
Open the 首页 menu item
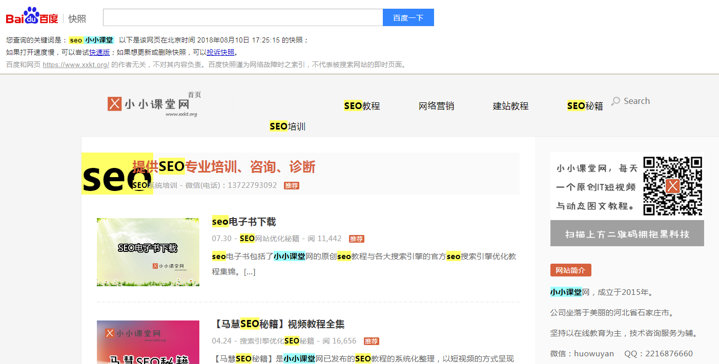pyautogui.click(x=194, y=95)
